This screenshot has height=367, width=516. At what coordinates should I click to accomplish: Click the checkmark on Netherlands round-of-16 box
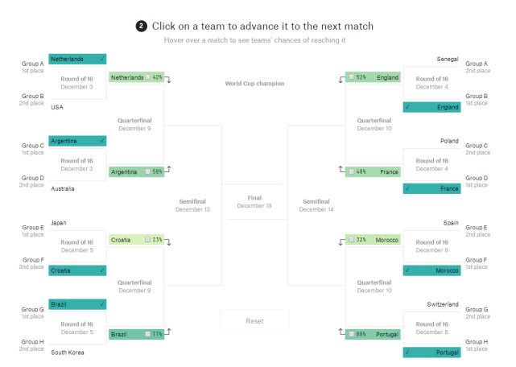pyautogui.click(x=101, y=60)
